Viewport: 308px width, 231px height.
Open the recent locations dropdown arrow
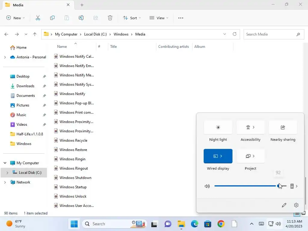[x=26, y=34]
